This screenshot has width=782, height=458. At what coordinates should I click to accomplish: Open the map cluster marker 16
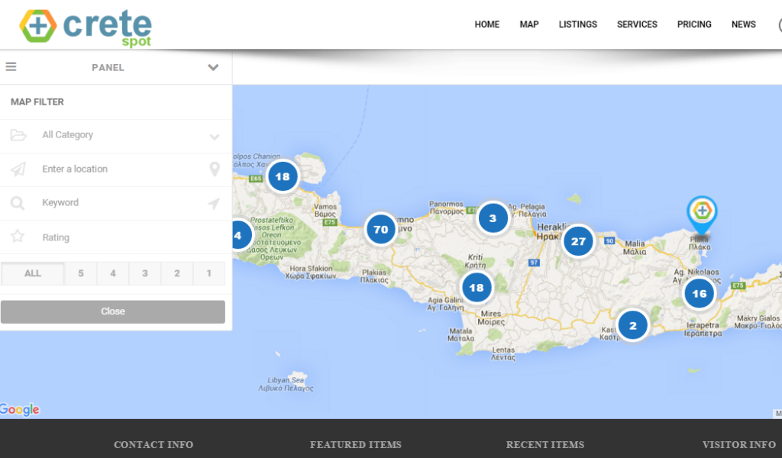click(x=700, y=294)
